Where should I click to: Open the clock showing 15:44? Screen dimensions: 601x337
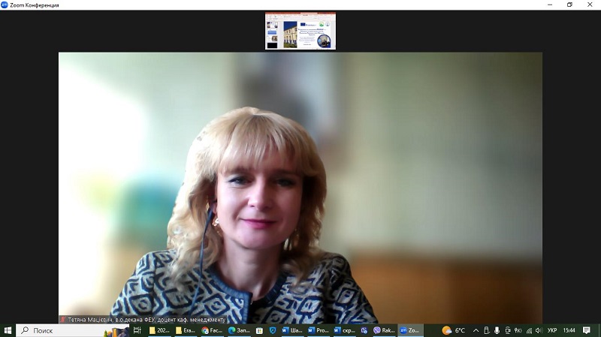click(569, 330)
